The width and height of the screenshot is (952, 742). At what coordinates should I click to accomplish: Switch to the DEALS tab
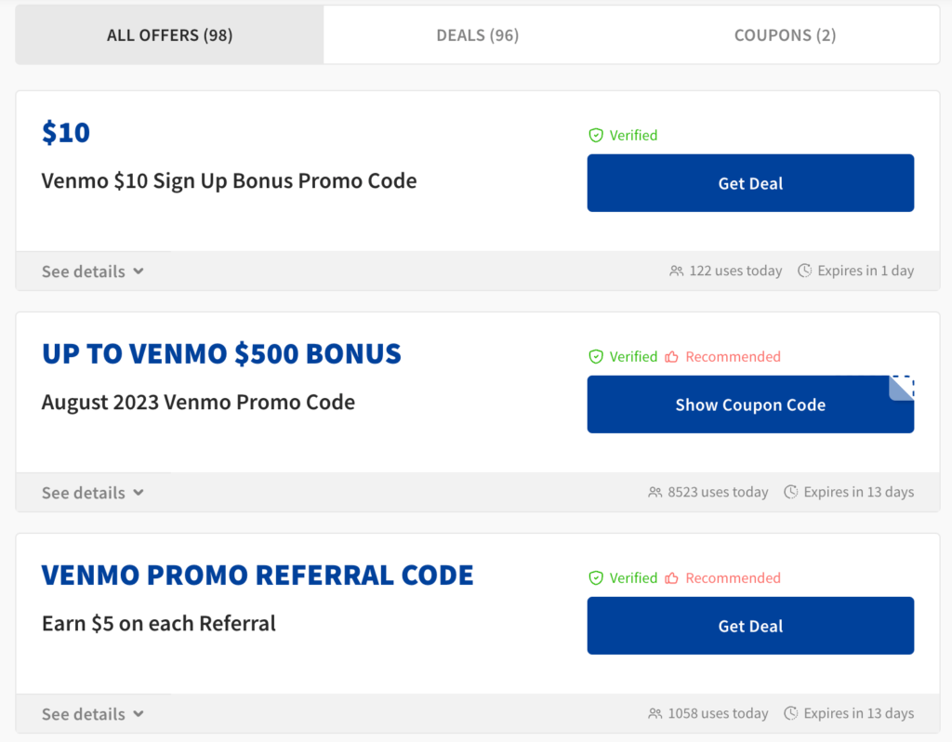pyautogui.click(x=477, y=34)
